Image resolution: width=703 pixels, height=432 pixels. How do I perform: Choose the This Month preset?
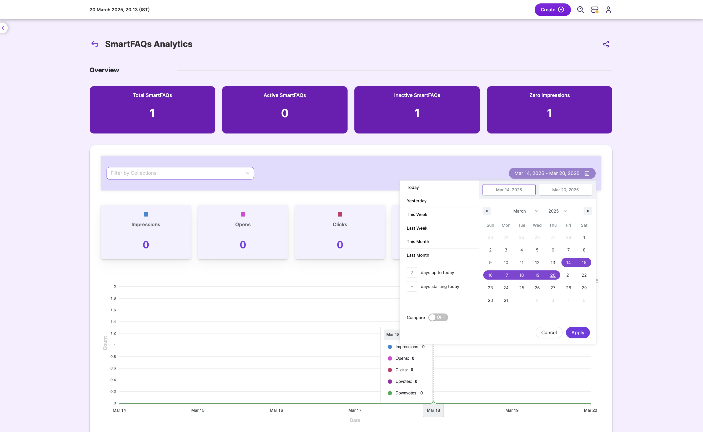click(418, 242)
